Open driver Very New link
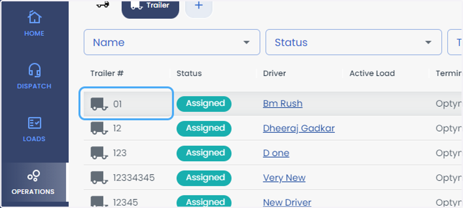 click(x=284, y=178)
